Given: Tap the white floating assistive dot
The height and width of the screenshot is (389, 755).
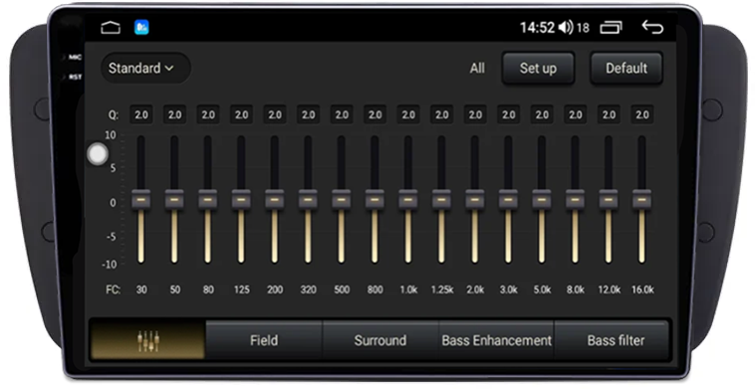Looking at the screenshot, I should click(x=98, y=154).
